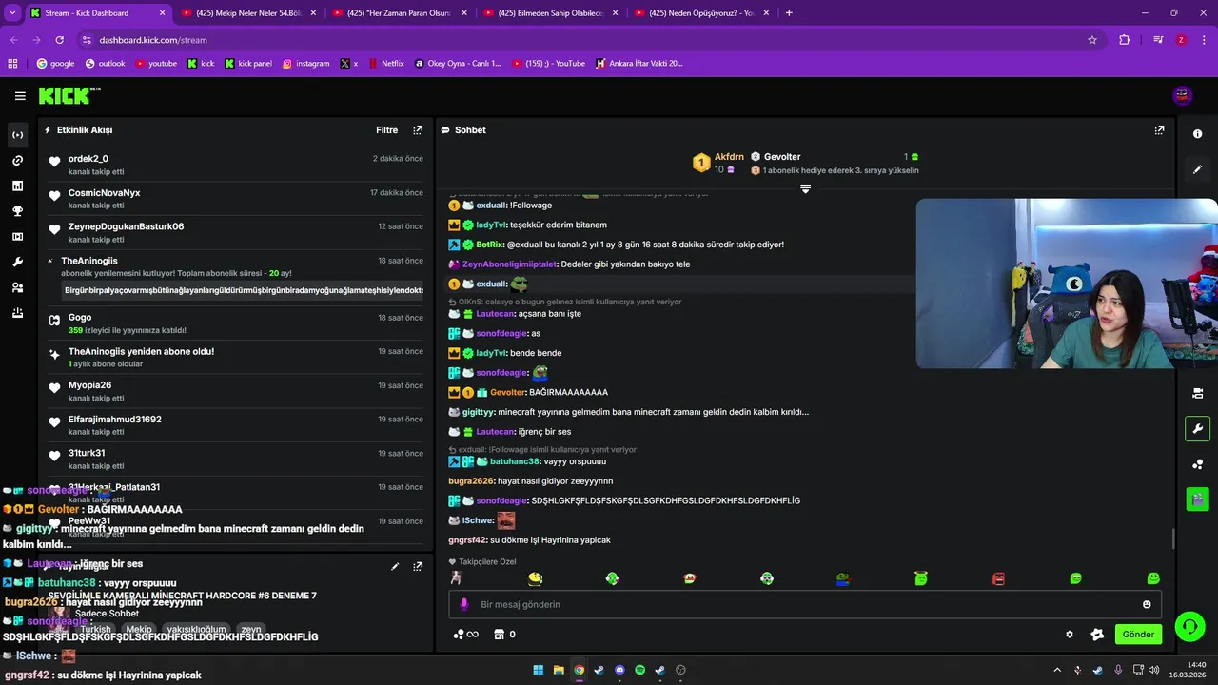1218x685 pixels.
Task: Click Akfdrn top gifter name
Action: tap(729, 157)
